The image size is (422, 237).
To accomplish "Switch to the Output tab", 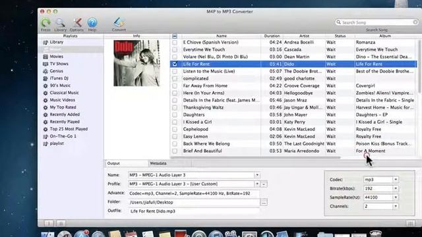I will click(127, 163).
